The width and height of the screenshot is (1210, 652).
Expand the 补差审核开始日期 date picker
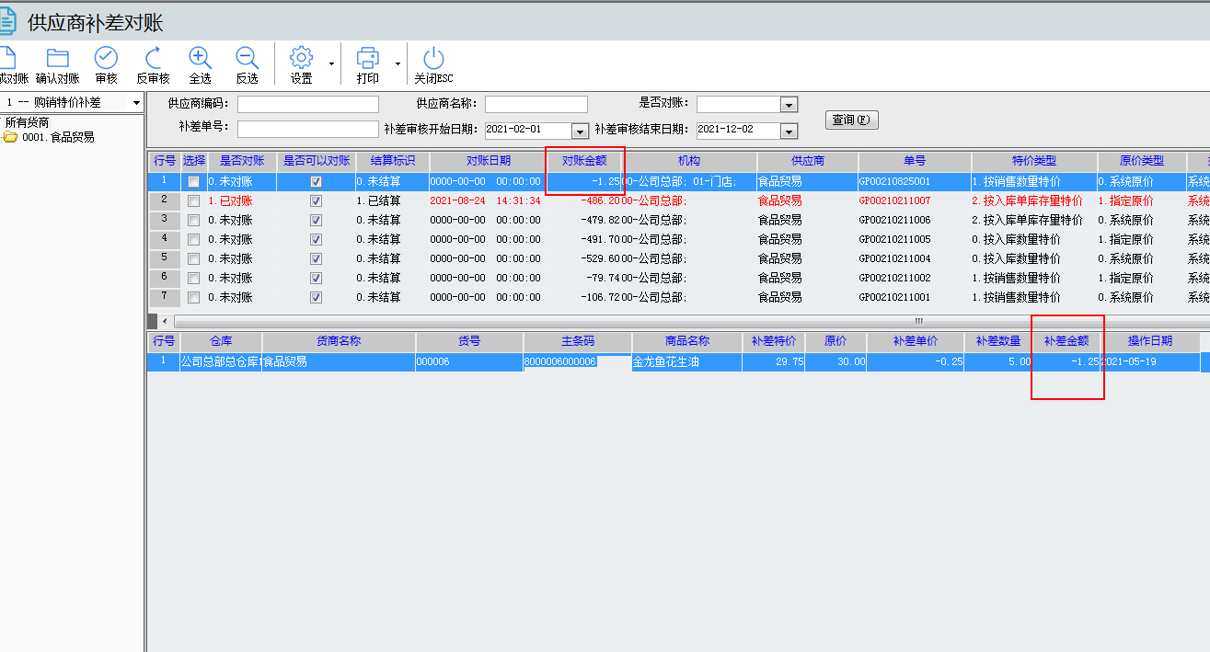(x=580, y=131)
